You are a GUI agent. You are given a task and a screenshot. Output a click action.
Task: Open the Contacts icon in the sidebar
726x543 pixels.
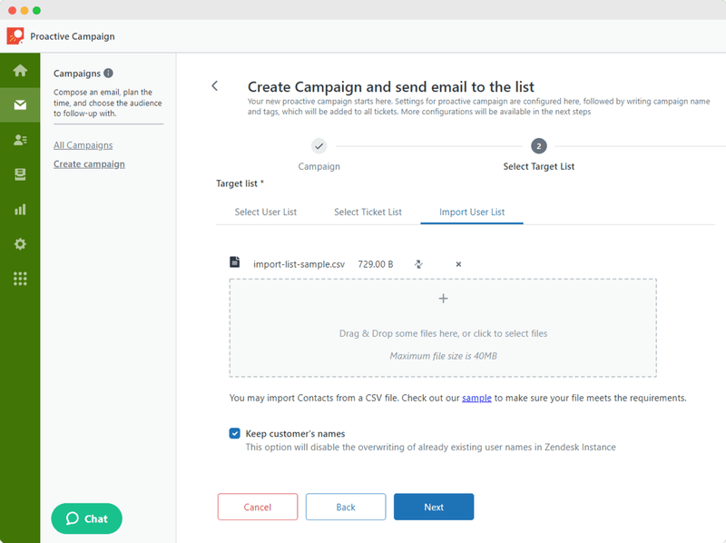[20, 140]
